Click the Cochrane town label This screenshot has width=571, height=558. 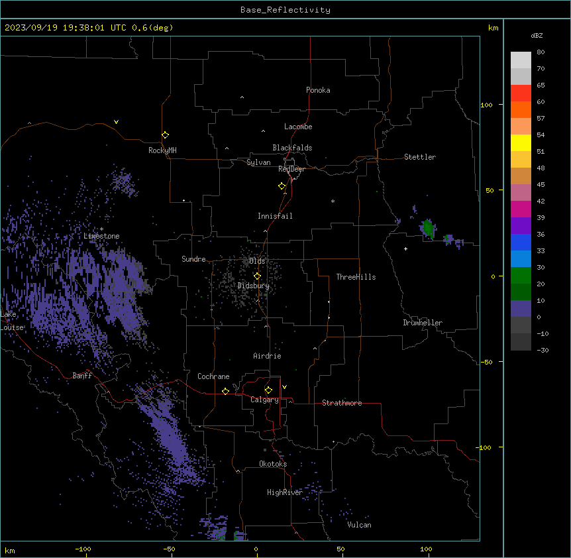(x=213, y=376)
